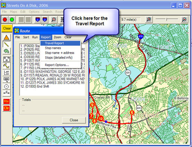Click the red Rte sidebar button

point(6,101)
